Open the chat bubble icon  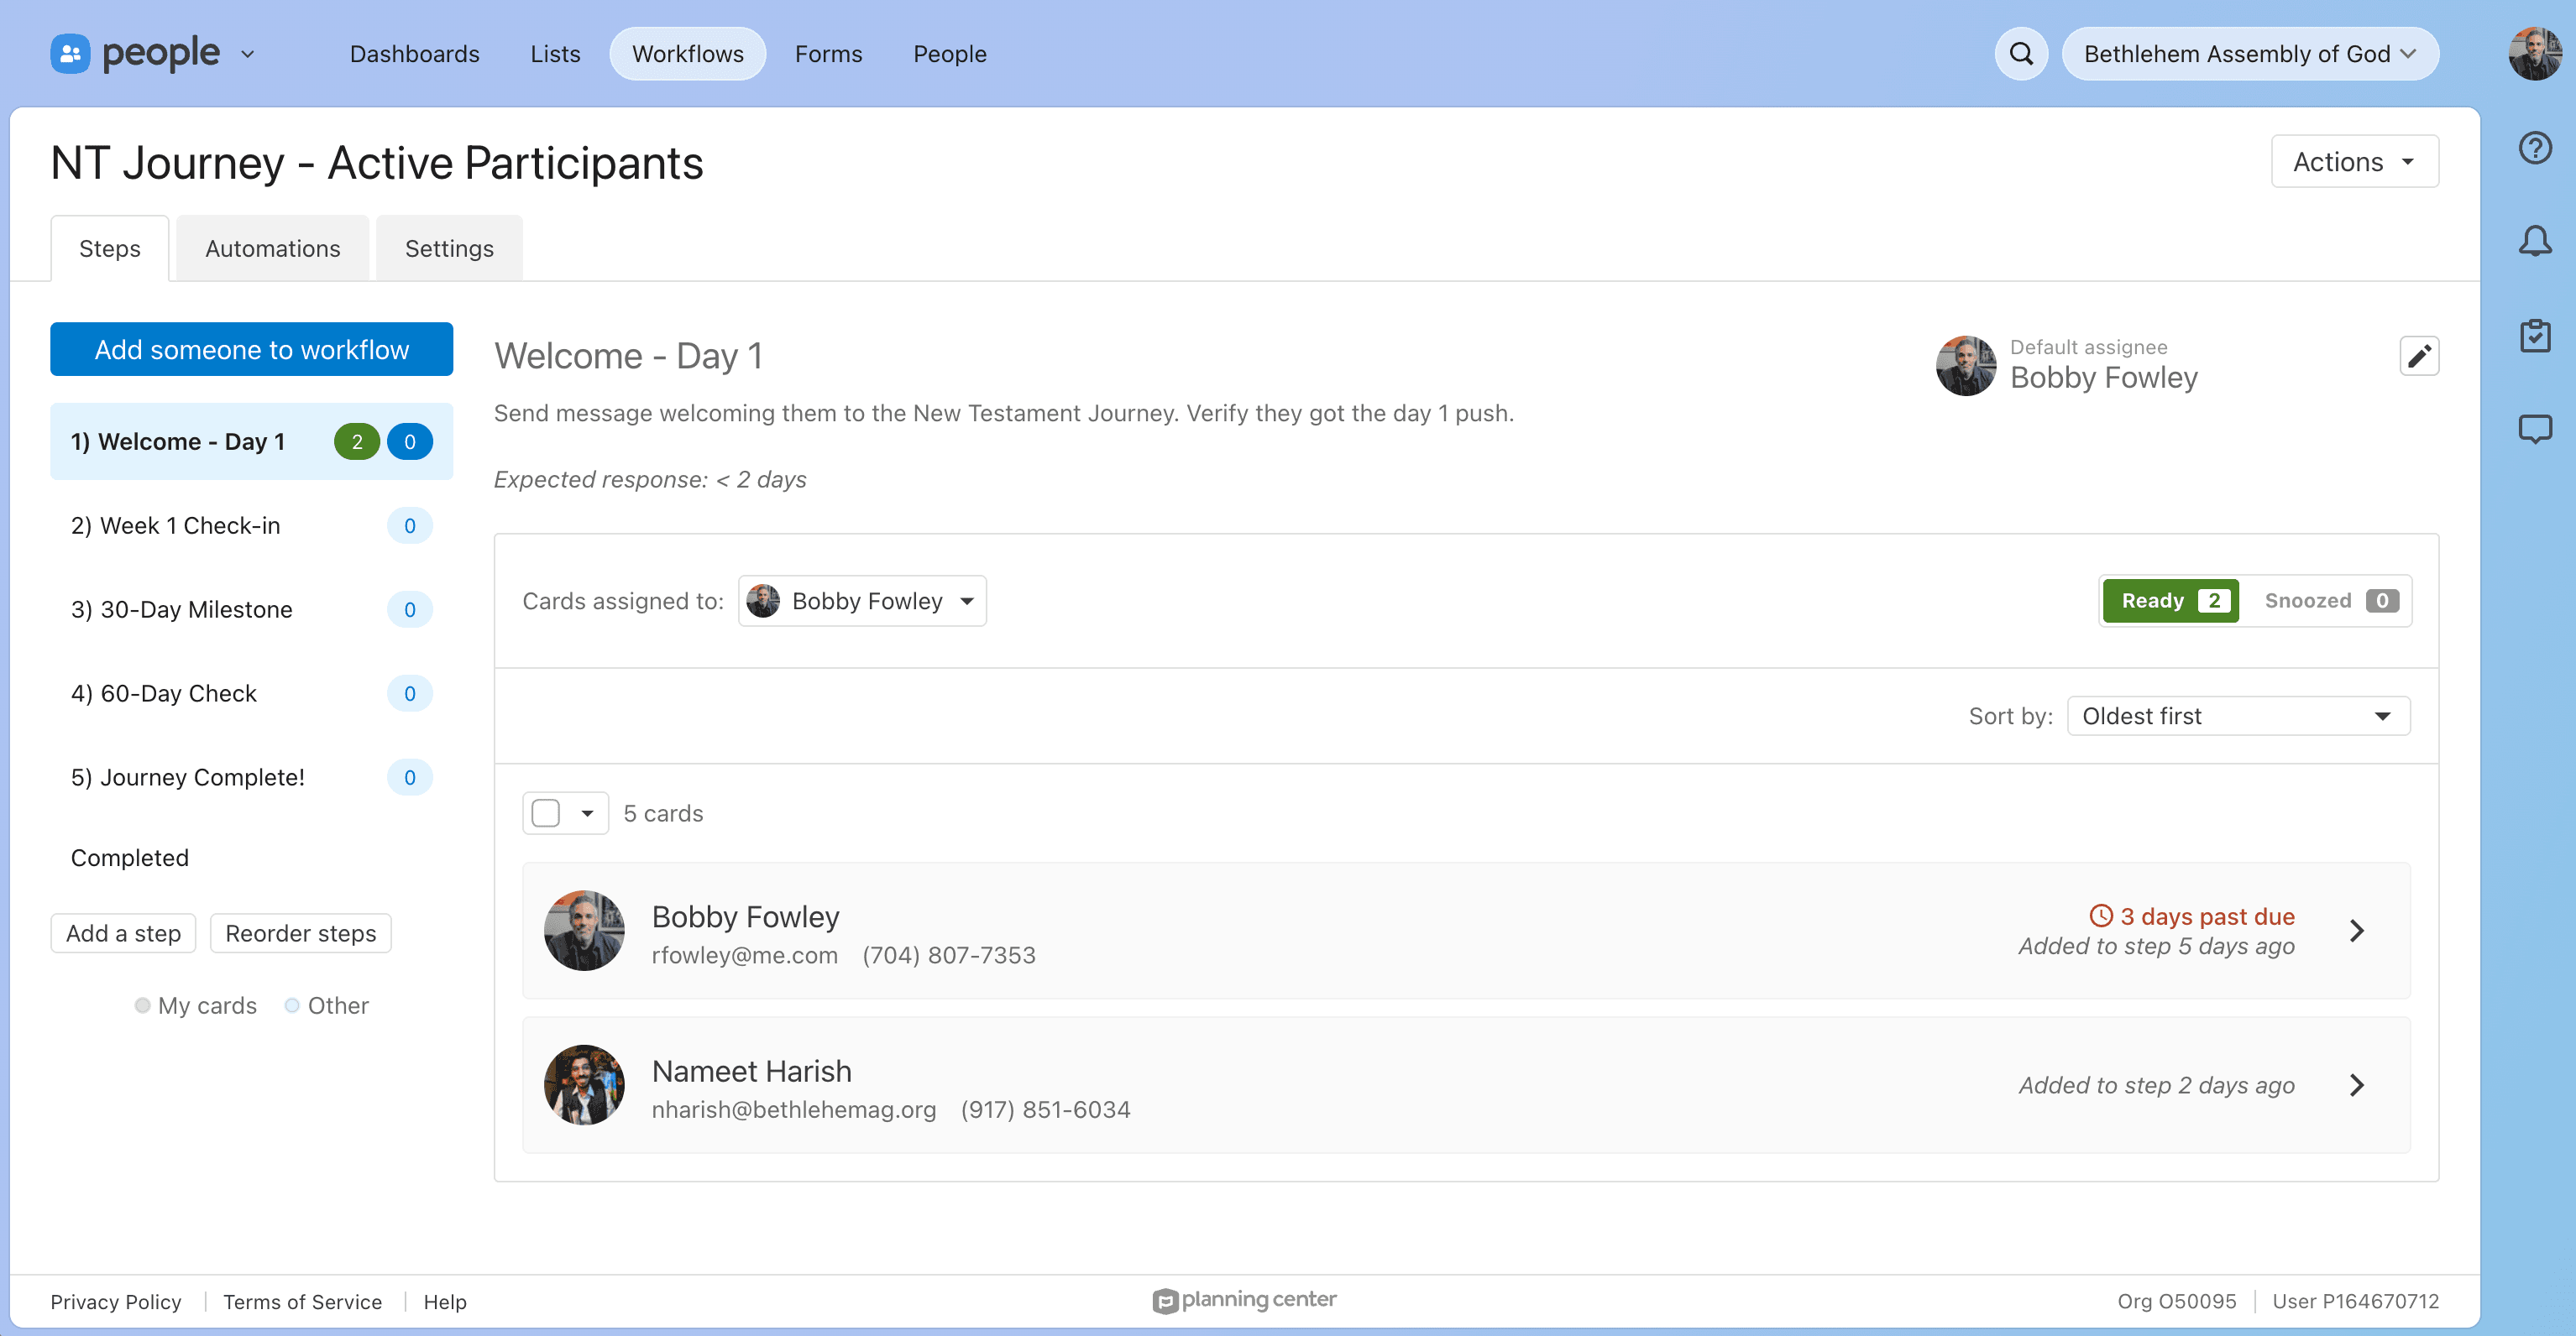click(2535, 430)
